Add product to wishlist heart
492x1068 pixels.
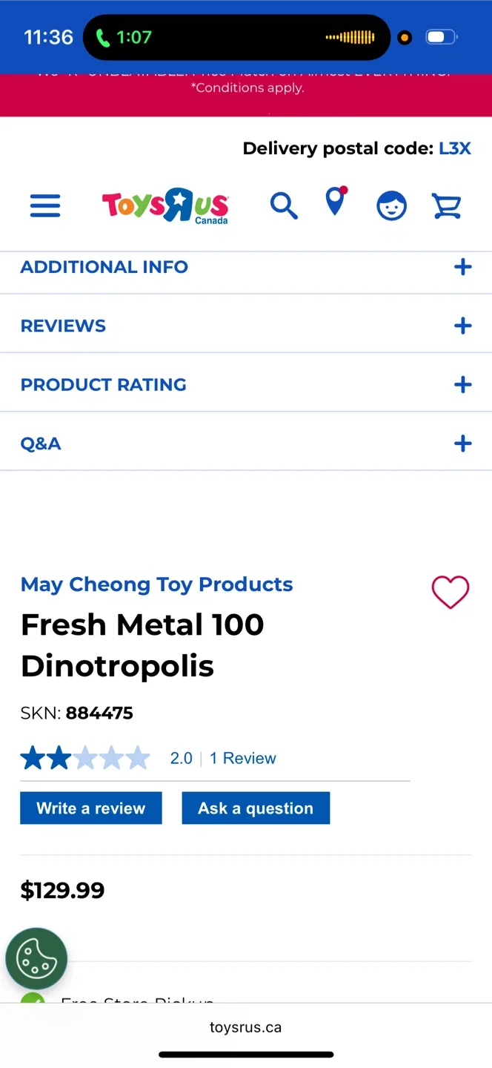[451, 593]
